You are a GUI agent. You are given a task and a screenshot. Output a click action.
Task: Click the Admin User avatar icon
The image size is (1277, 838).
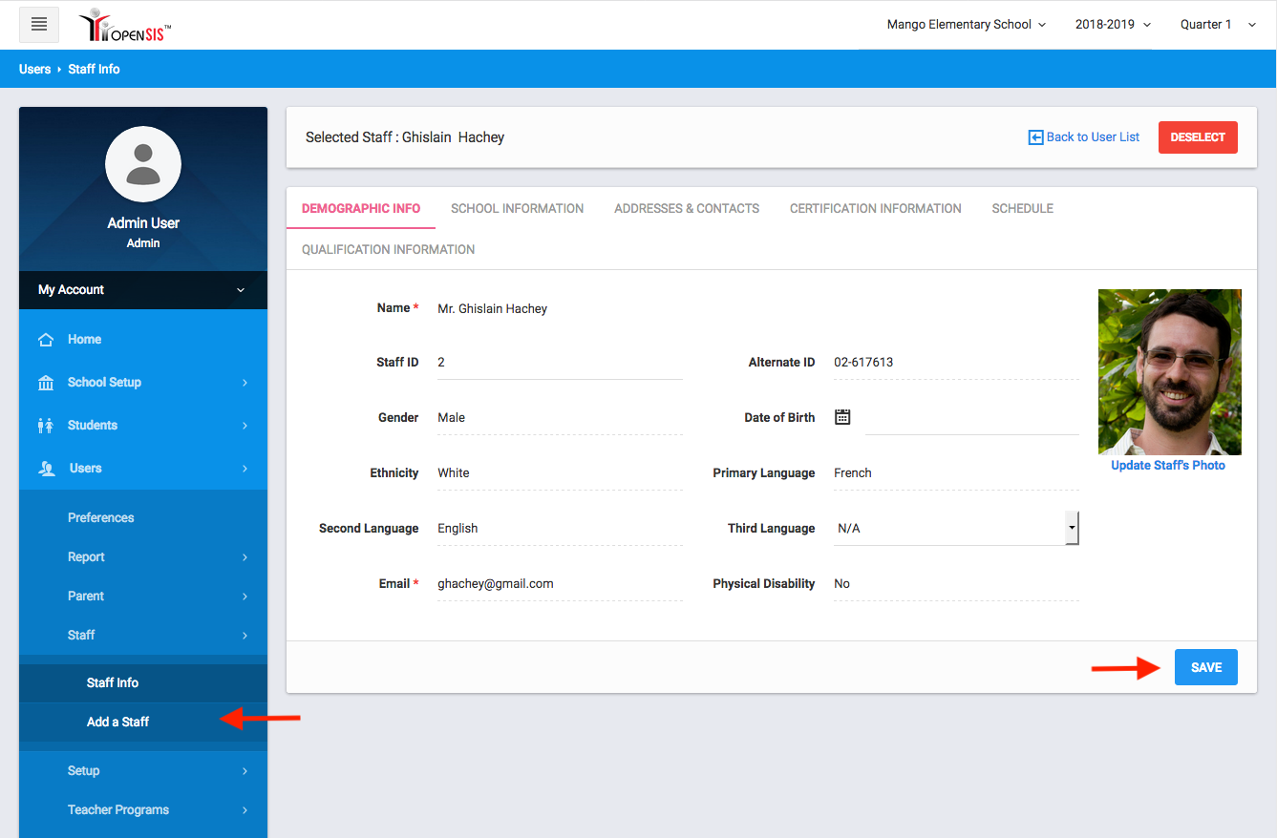pos(143,164)
